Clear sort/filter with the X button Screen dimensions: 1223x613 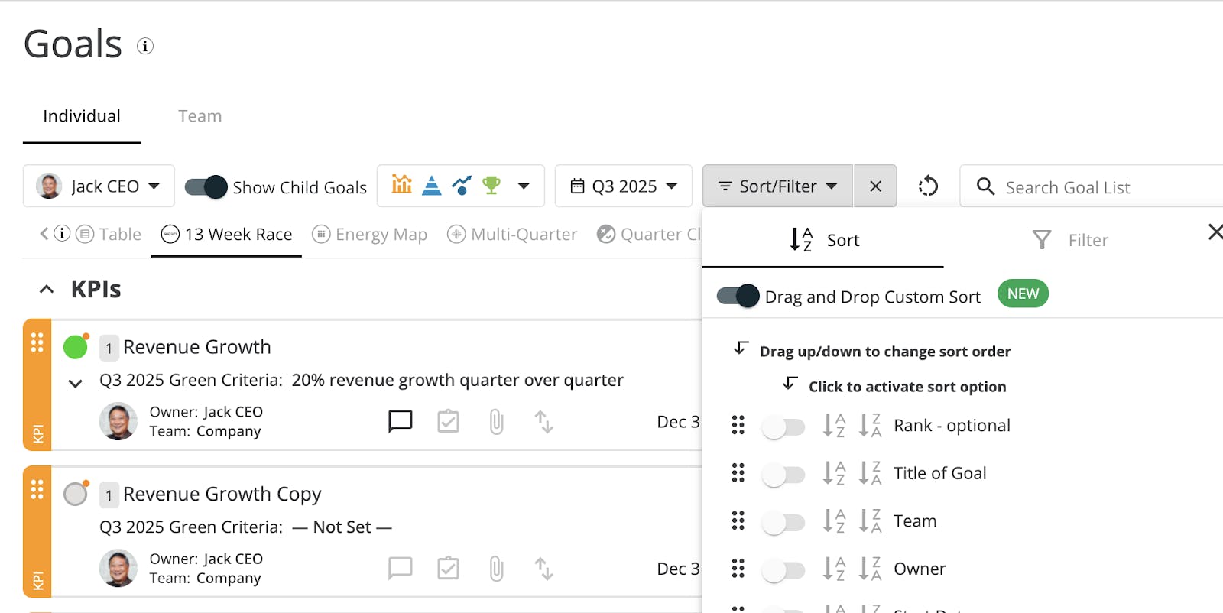click(875, 186)
